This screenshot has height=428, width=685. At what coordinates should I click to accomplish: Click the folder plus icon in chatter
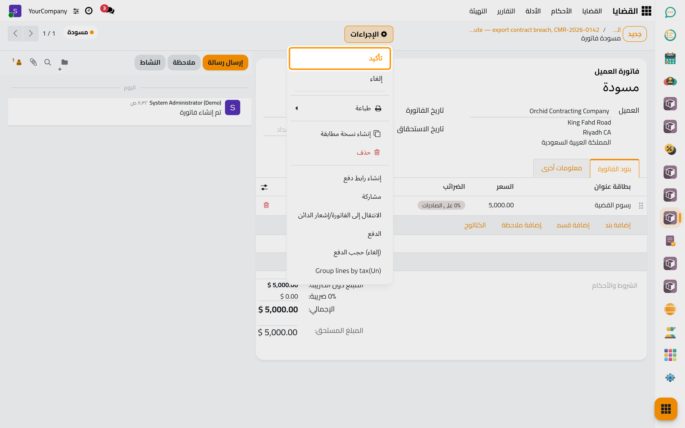(64, 64)
